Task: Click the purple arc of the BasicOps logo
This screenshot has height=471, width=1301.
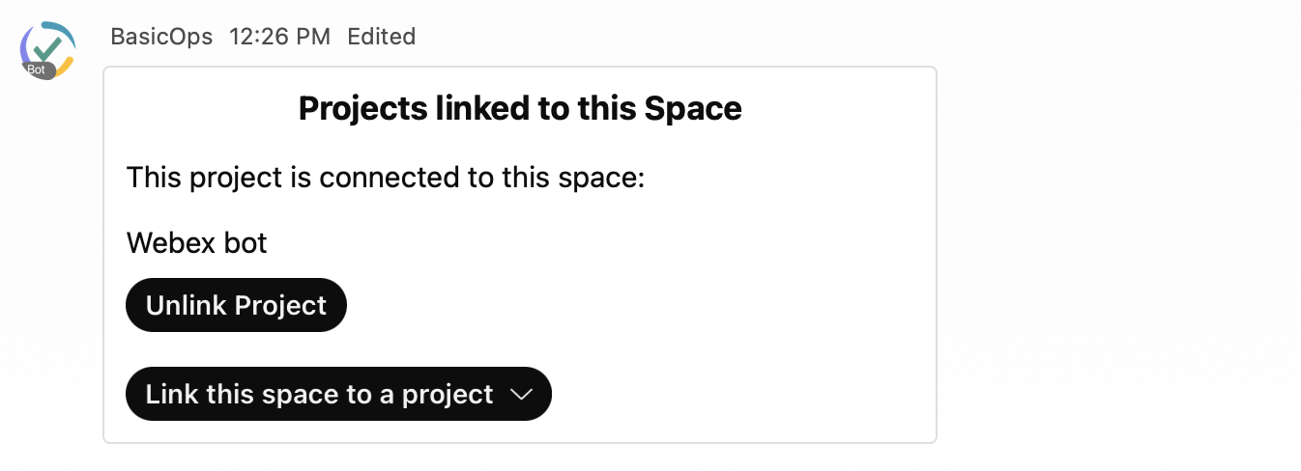Action: 26,46
